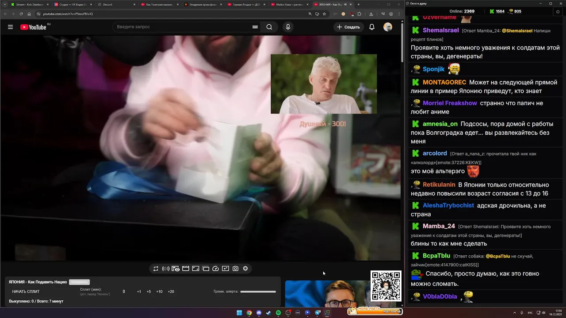The width and height of the screenshot is (566, 318).
Task: Open Steam from the taskbar
Action: coord(268,313)
